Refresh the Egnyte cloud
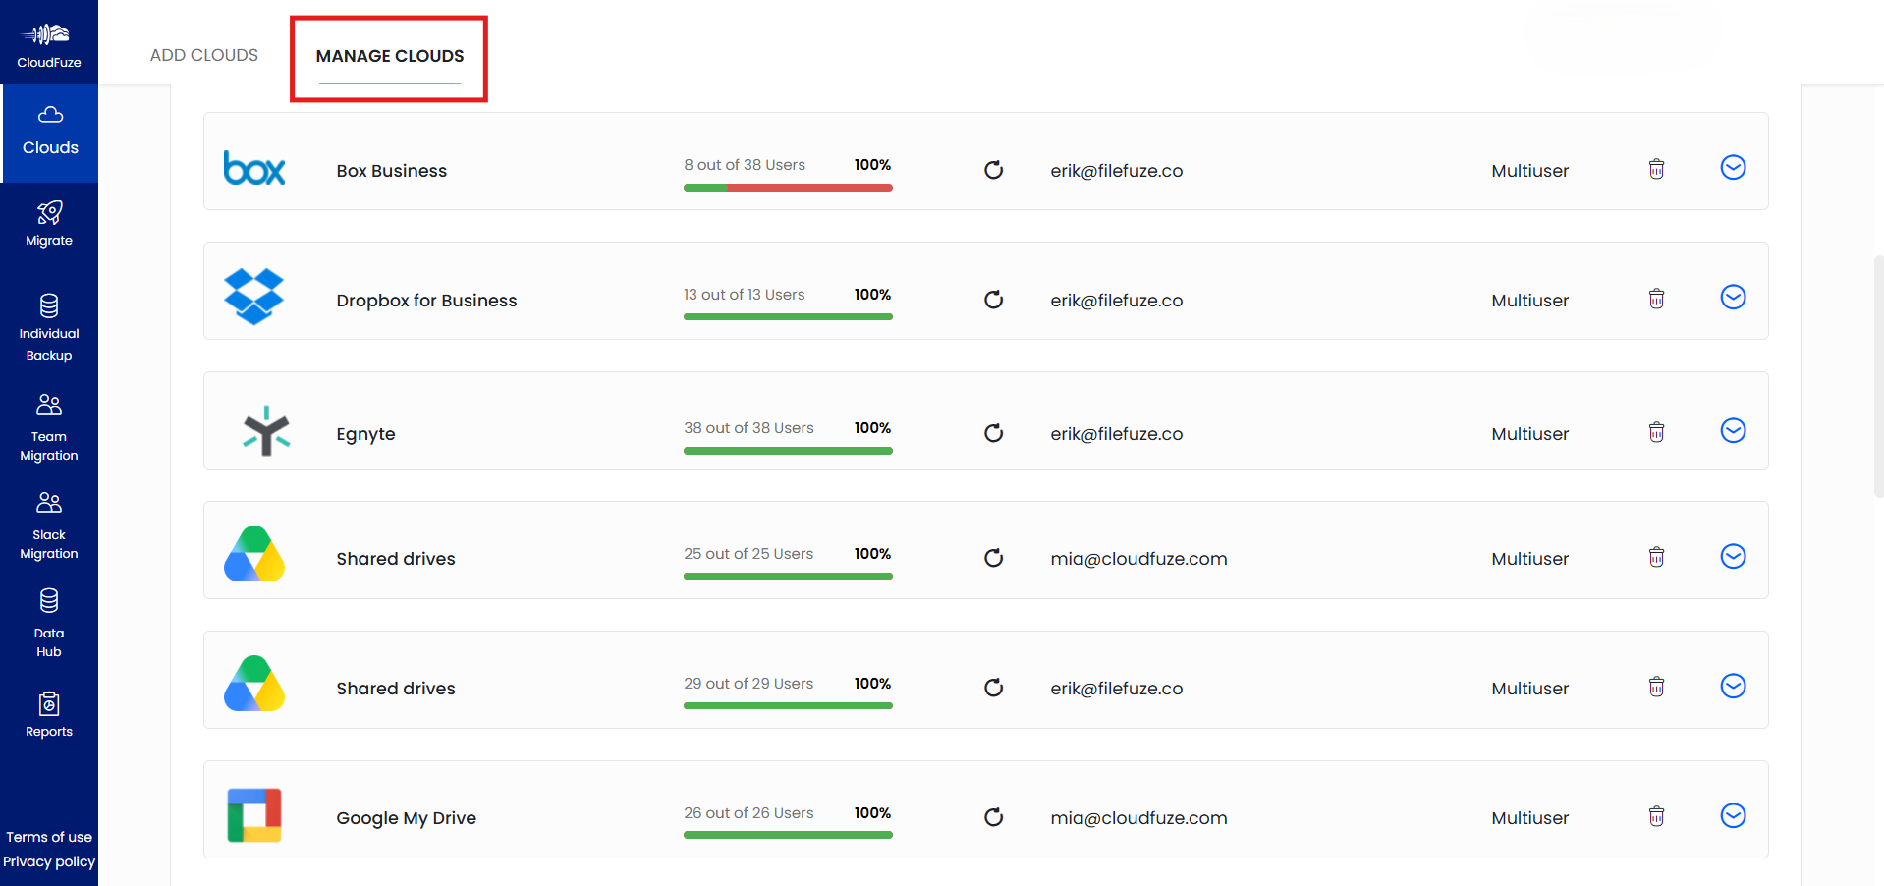Viewport: 1884px width, 886px height. [x=993, y=433]
